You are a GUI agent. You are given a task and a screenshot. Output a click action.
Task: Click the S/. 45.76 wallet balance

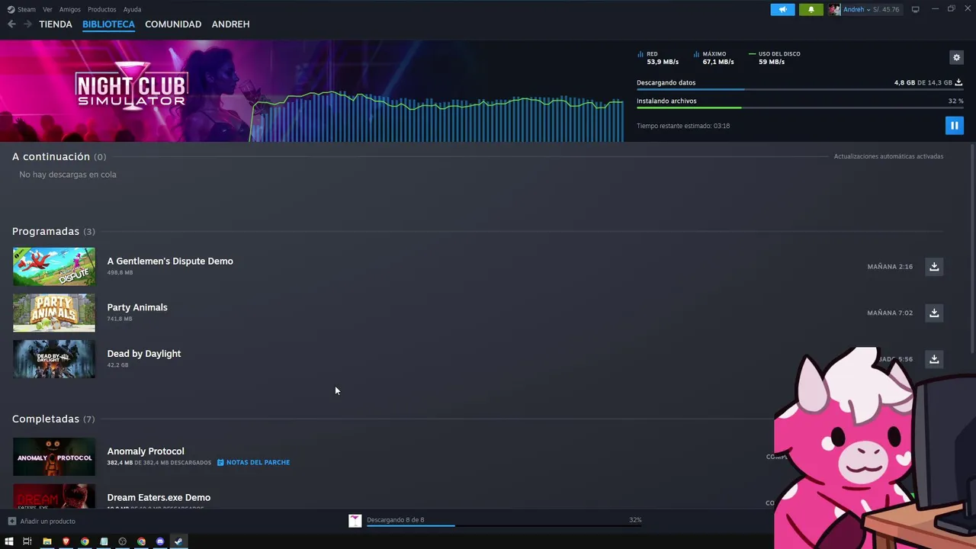(x=886, y=9)
